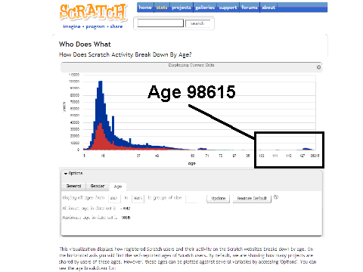Click in the site search field
Screen dimensions: 363x272
pos(160,23)
